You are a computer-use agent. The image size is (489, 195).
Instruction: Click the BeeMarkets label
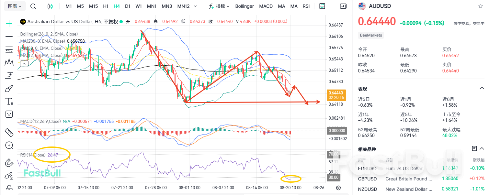click(x=371, y=35)
